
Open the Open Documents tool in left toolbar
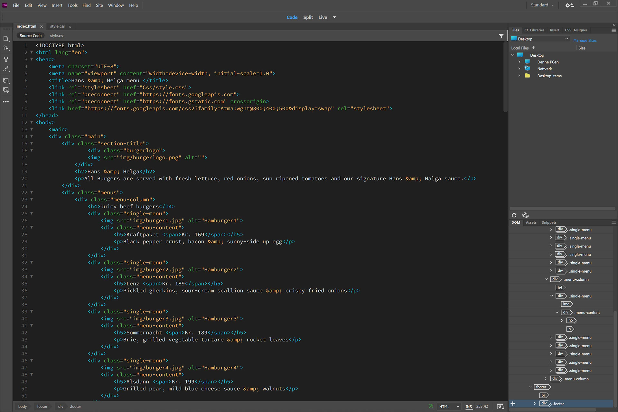6,39
